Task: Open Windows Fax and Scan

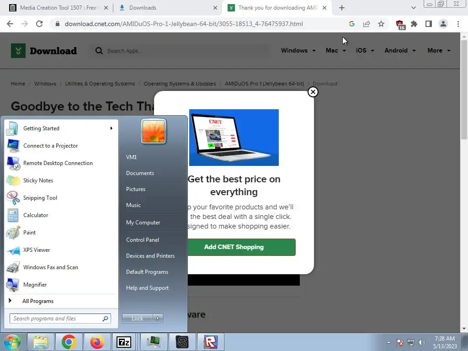Action: pyautogui.click(x=61, y=267)
